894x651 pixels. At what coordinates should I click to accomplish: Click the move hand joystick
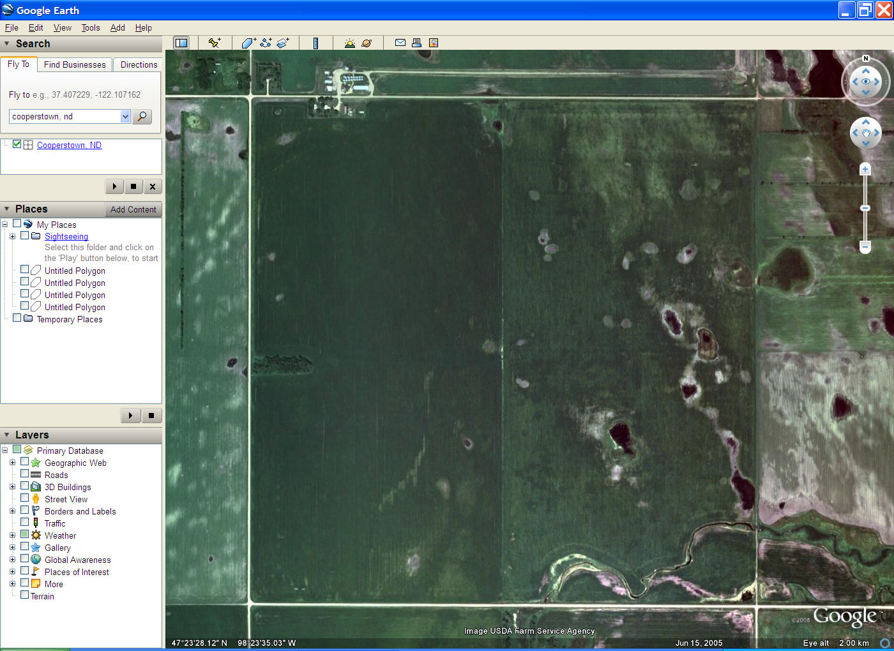(866, 133)
